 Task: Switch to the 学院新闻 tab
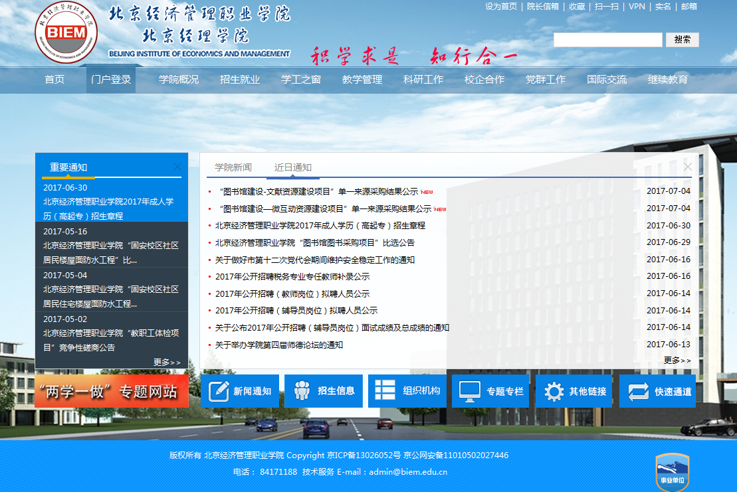[233, 167]
